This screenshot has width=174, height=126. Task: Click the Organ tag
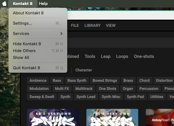click(x=128, y=89)
